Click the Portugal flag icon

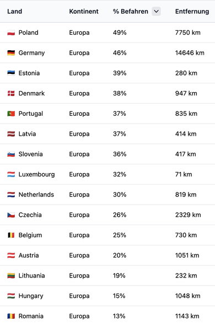11,114
